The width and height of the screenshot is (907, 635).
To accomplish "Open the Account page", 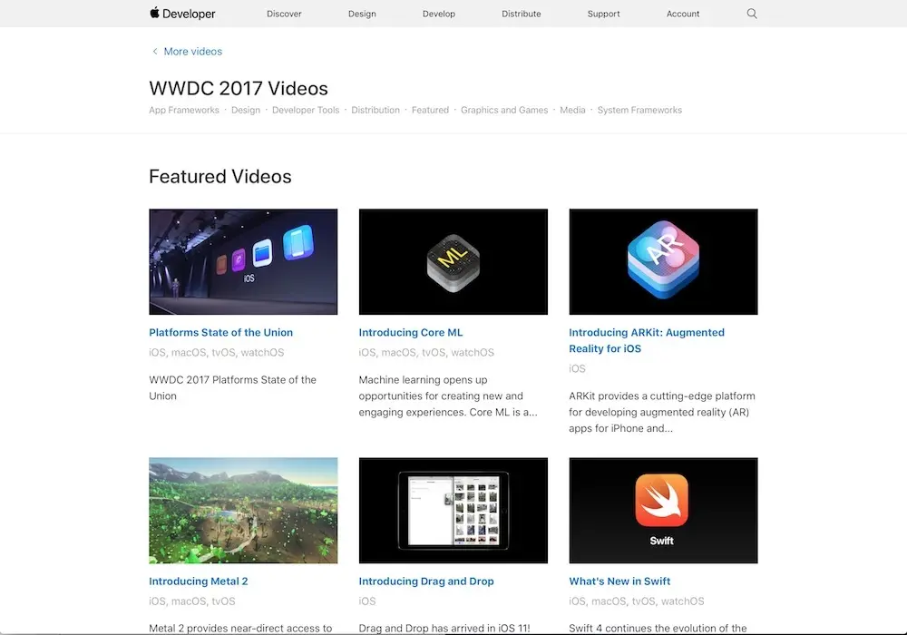I will [x=682, y=14].
